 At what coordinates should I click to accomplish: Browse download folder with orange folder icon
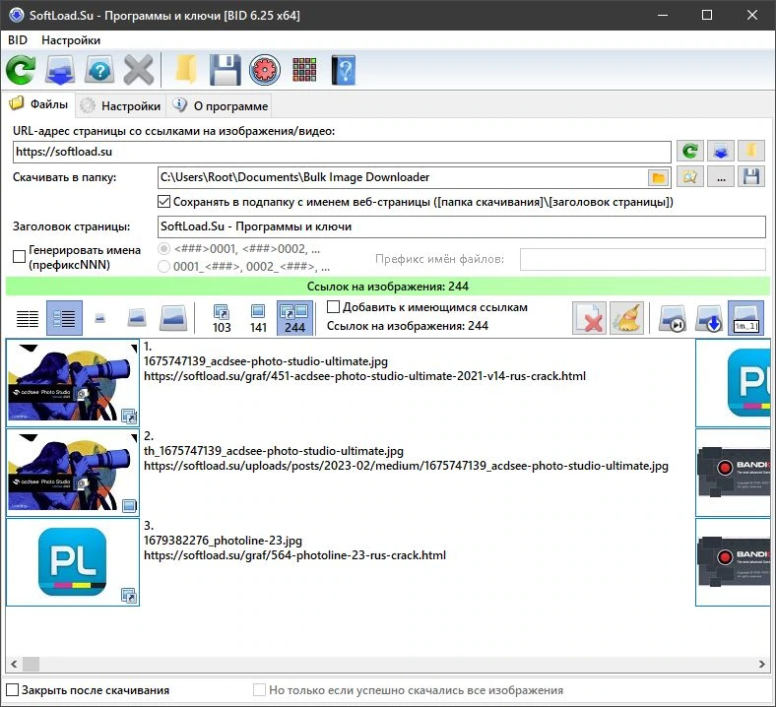click(659, 177)
